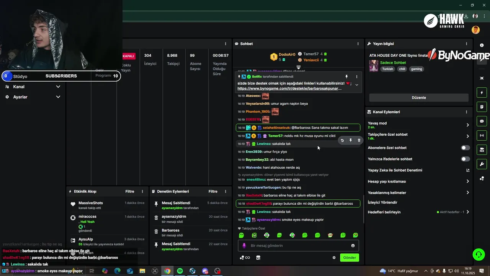Open File Explorer from the taskbar
Viewport: 490px width, 276px height.
pyautogui.click(x=142, y=271)
